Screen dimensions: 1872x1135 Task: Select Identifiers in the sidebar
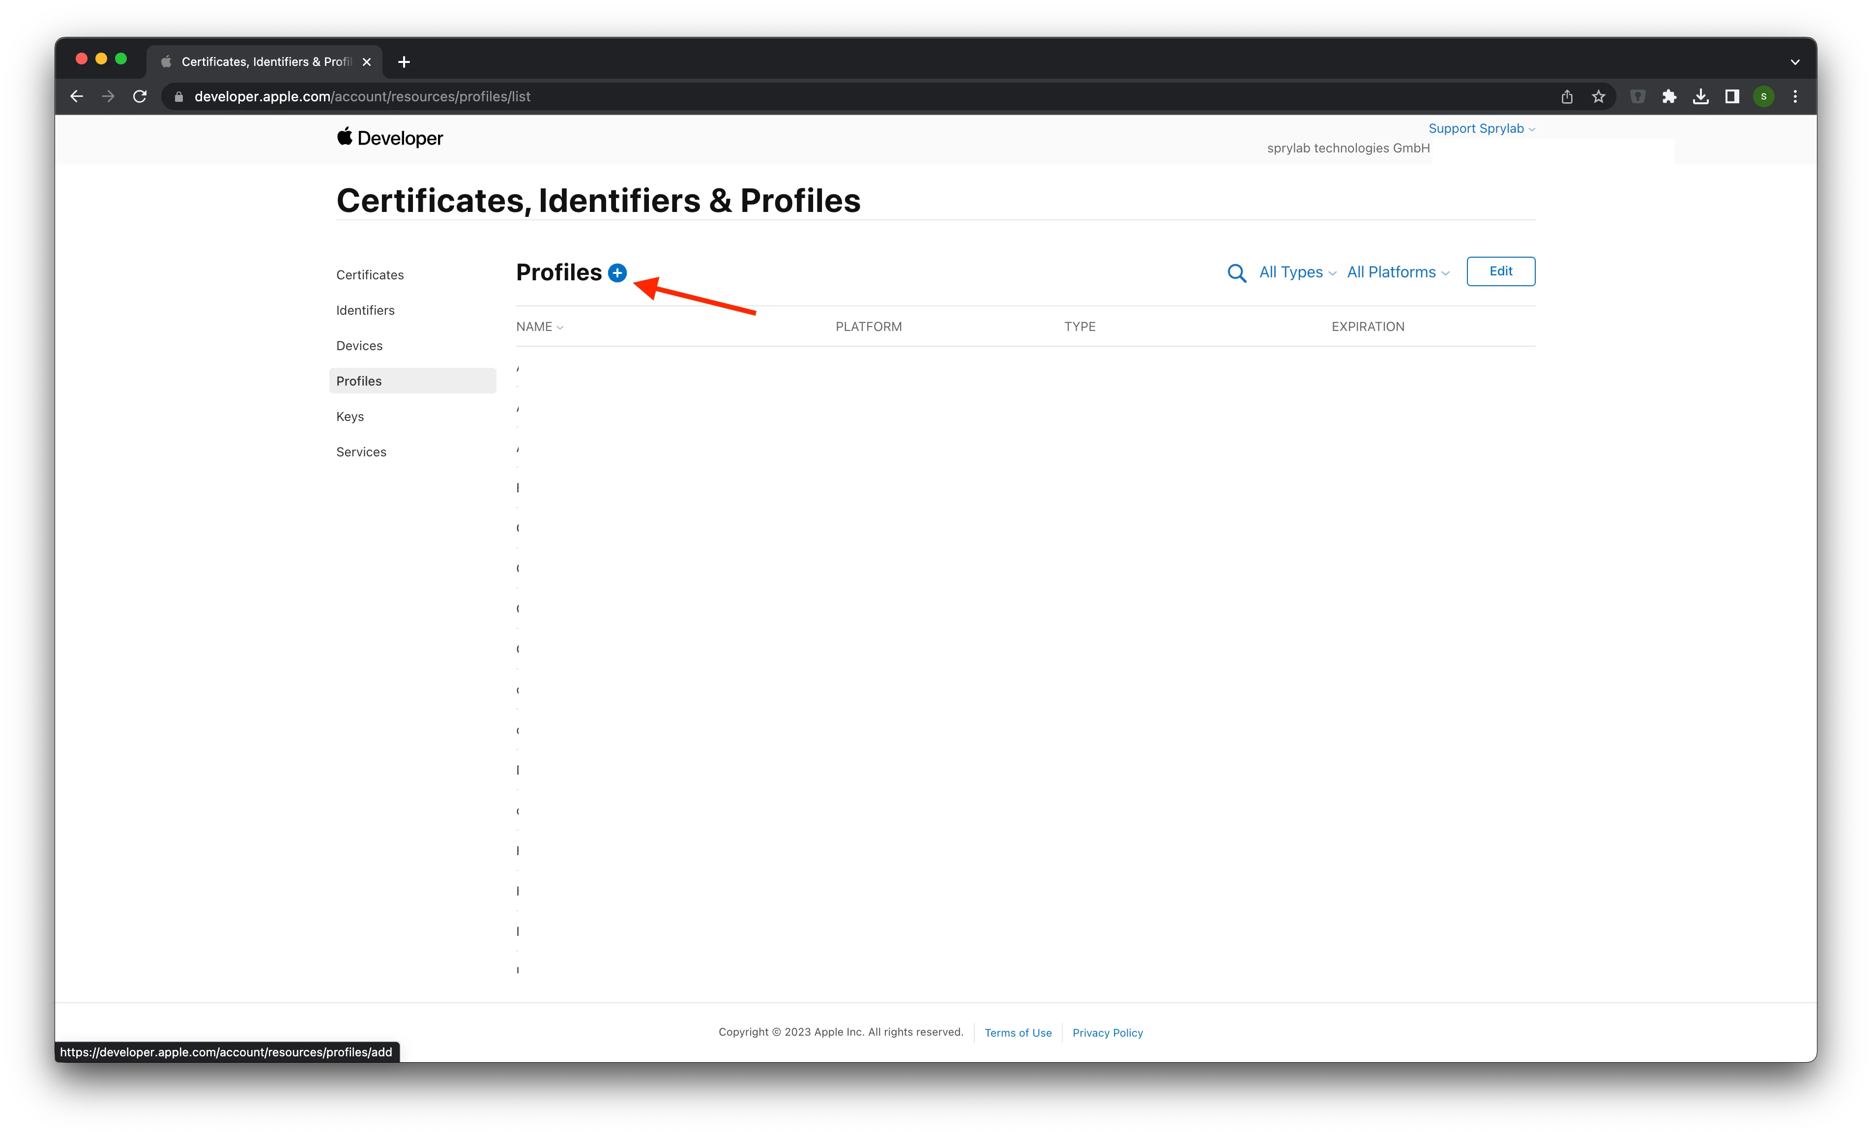[365, 310]
